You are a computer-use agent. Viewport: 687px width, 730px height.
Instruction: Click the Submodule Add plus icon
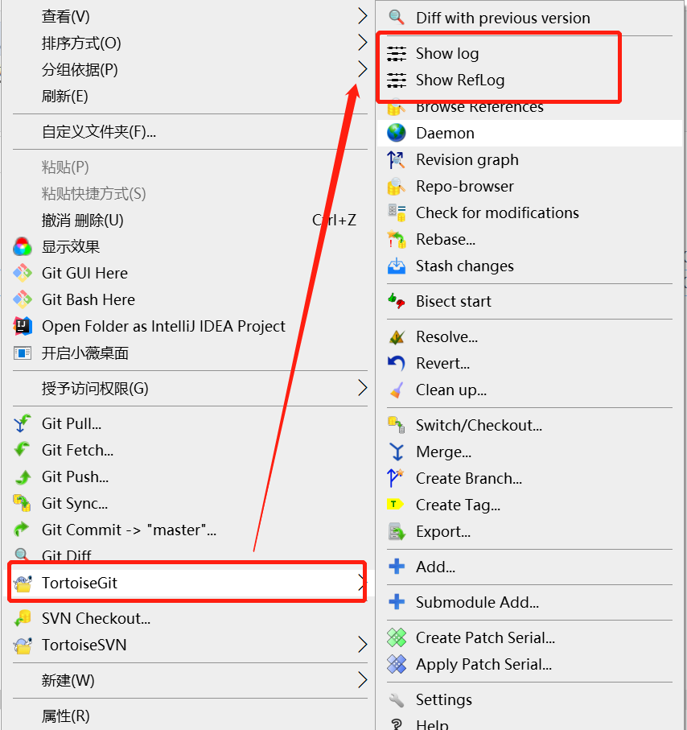[397, 602]
